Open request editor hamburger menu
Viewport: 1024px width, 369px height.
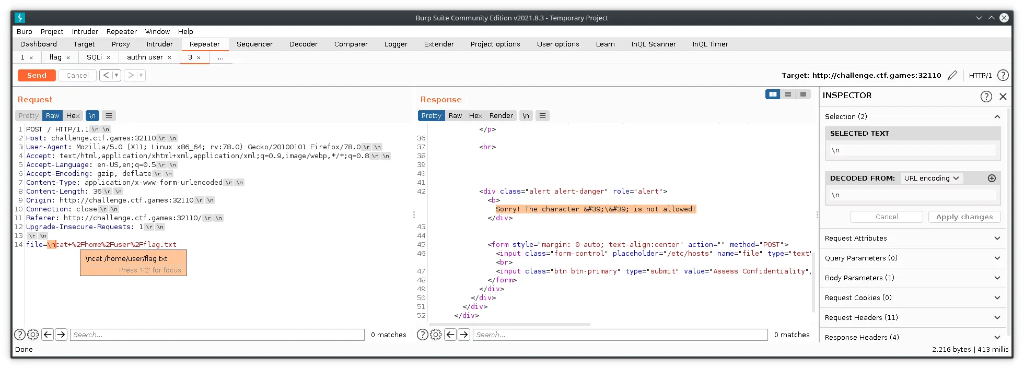coord(109,115)
